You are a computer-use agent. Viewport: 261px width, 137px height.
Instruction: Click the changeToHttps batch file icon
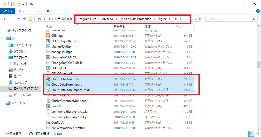click(x=48, y=52)
